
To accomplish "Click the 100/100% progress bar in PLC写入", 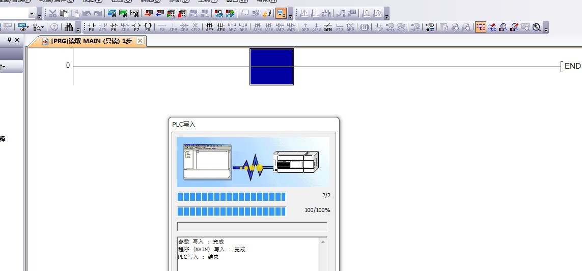I will [231, 211].
